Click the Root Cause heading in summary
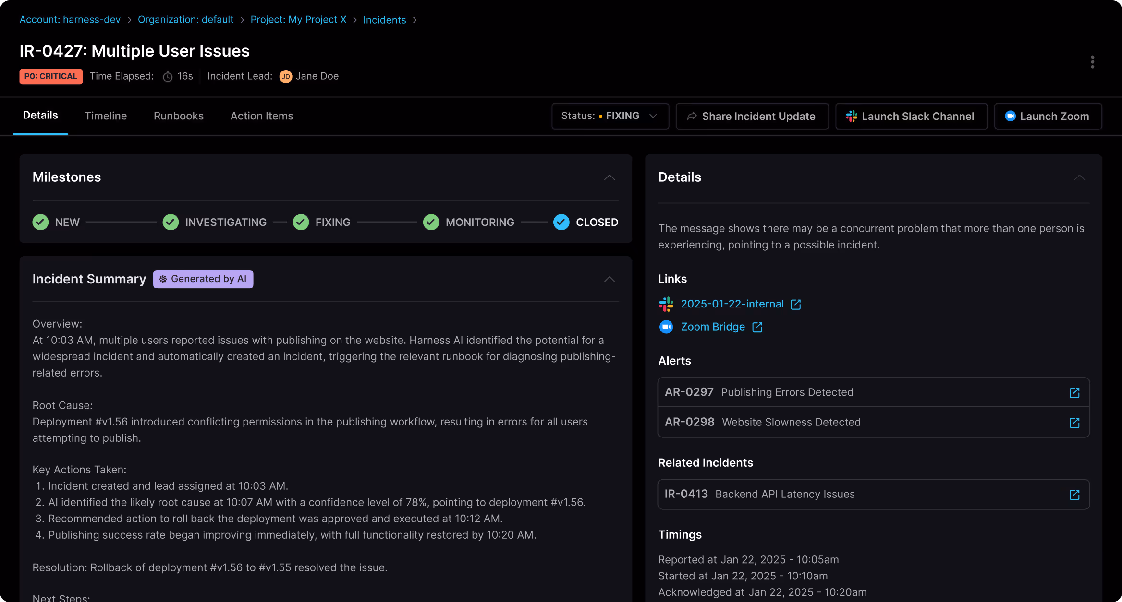1122x602 pixels. [x=62, y=405]
